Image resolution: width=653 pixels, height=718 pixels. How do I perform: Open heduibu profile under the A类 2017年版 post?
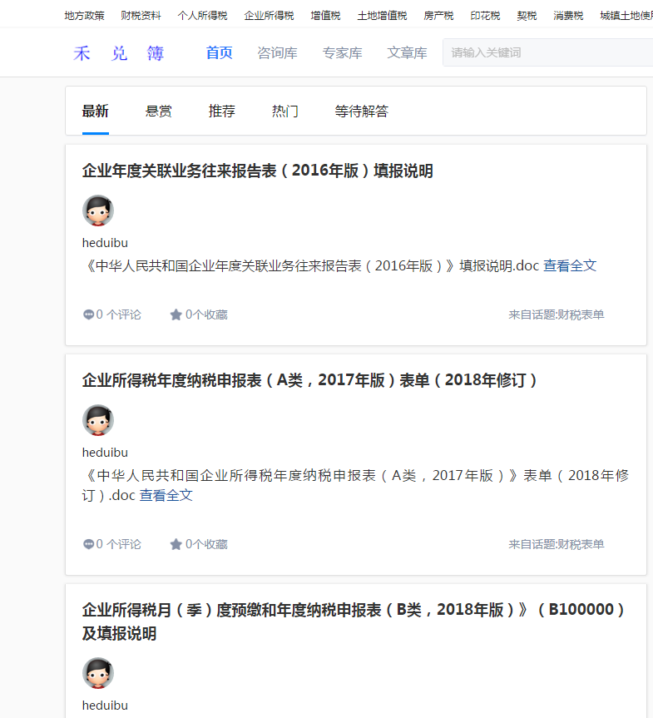coord(105,453)
